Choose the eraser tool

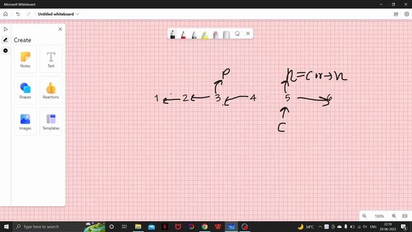click(216, 34)
